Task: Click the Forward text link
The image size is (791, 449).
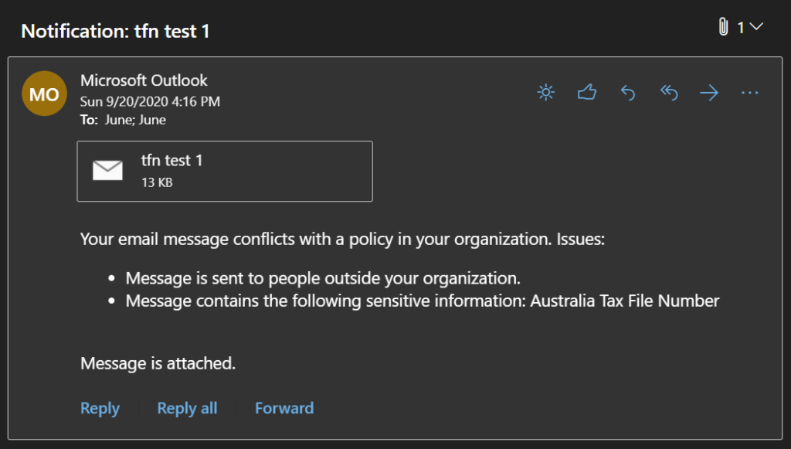Action: (x=284, y=408)
